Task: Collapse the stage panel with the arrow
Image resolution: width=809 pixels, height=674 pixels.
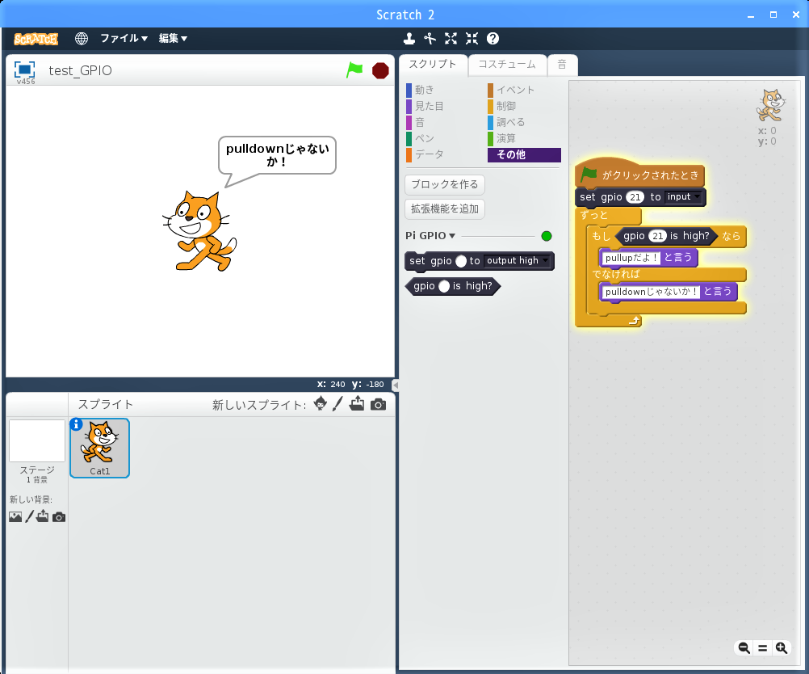Action: 395,385
